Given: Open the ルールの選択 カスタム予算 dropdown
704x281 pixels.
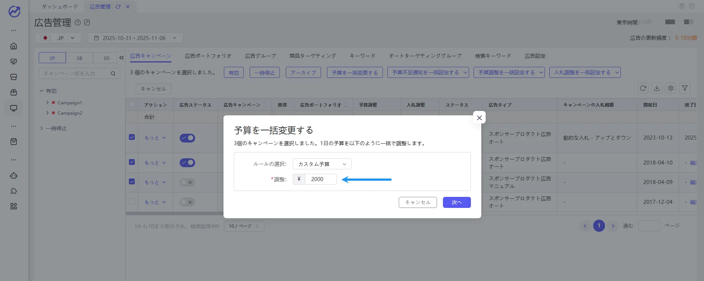Looking at the screenshot, I should (x=322, y=164).
